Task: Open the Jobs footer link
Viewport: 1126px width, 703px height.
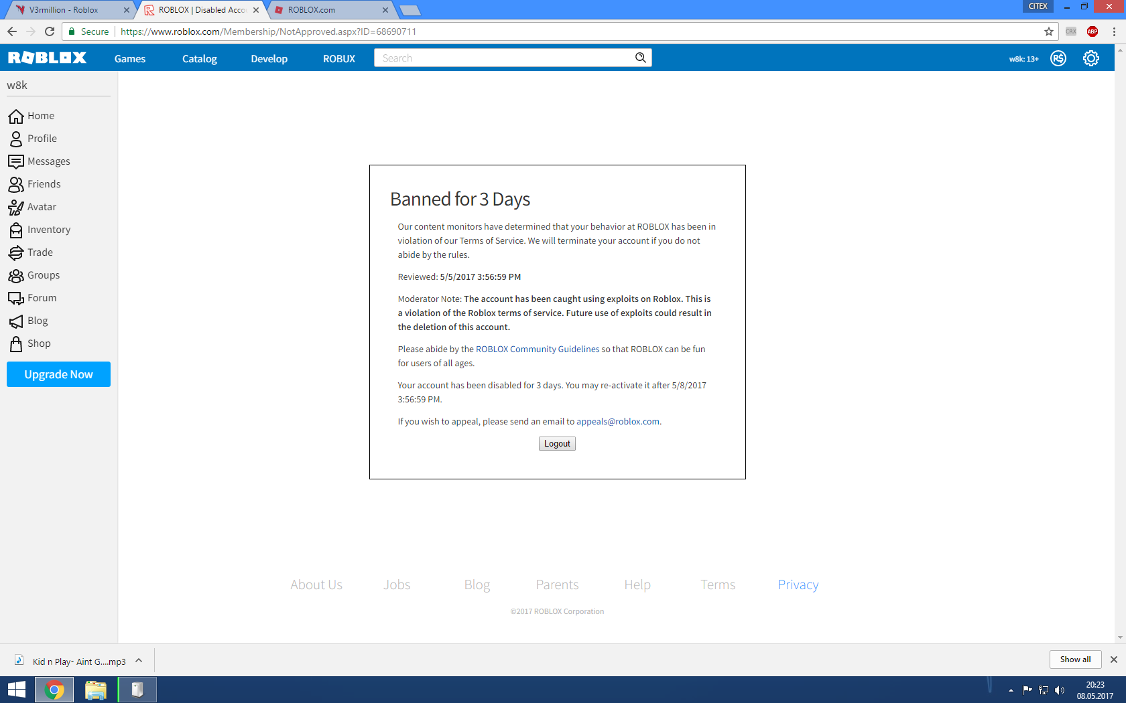Action: [397, 584]
